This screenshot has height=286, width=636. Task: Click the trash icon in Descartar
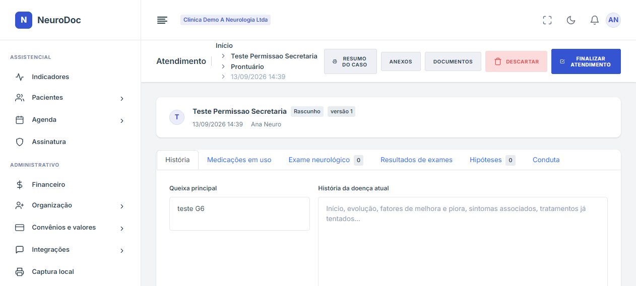pyautogui.click(x=498, y=61)
